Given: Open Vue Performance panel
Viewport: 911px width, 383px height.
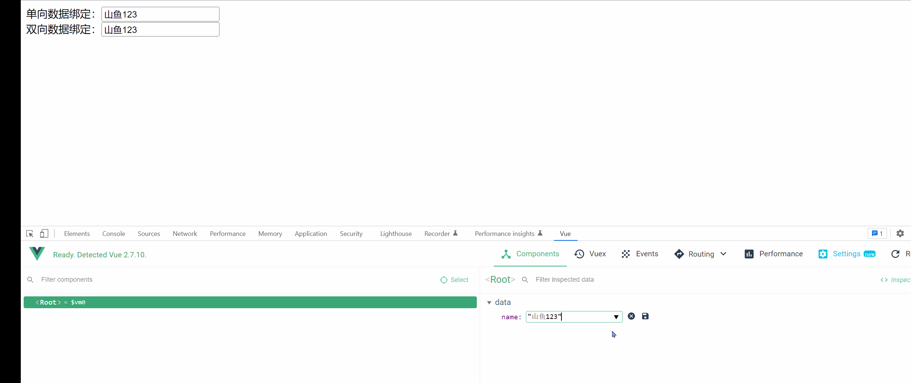Looking at the screenshot, I should coord(774,254).
